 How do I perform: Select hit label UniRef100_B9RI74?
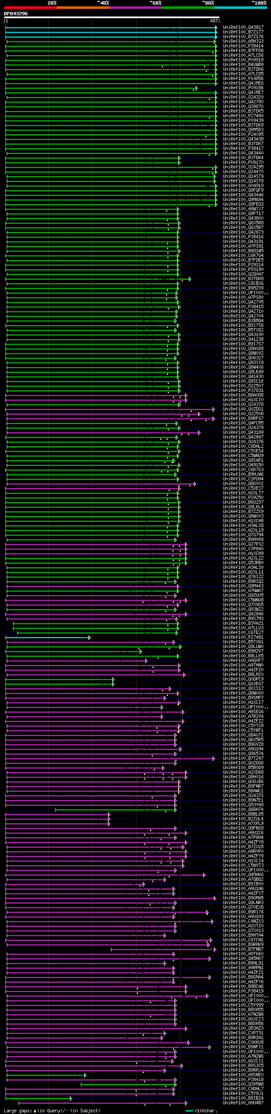pos(243,912)
